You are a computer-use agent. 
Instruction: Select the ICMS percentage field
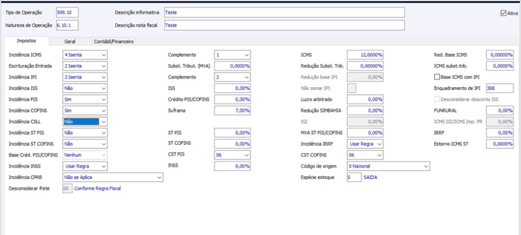coord(365,55)
